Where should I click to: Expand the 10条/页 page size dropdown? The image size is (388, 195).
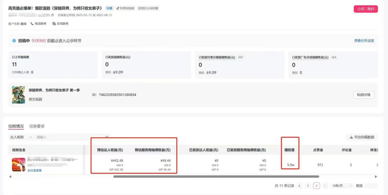[342, 186]
